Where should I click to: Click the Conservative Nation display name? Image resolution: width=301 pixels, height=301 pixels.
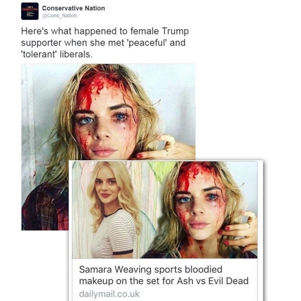[x=74, y=8]
